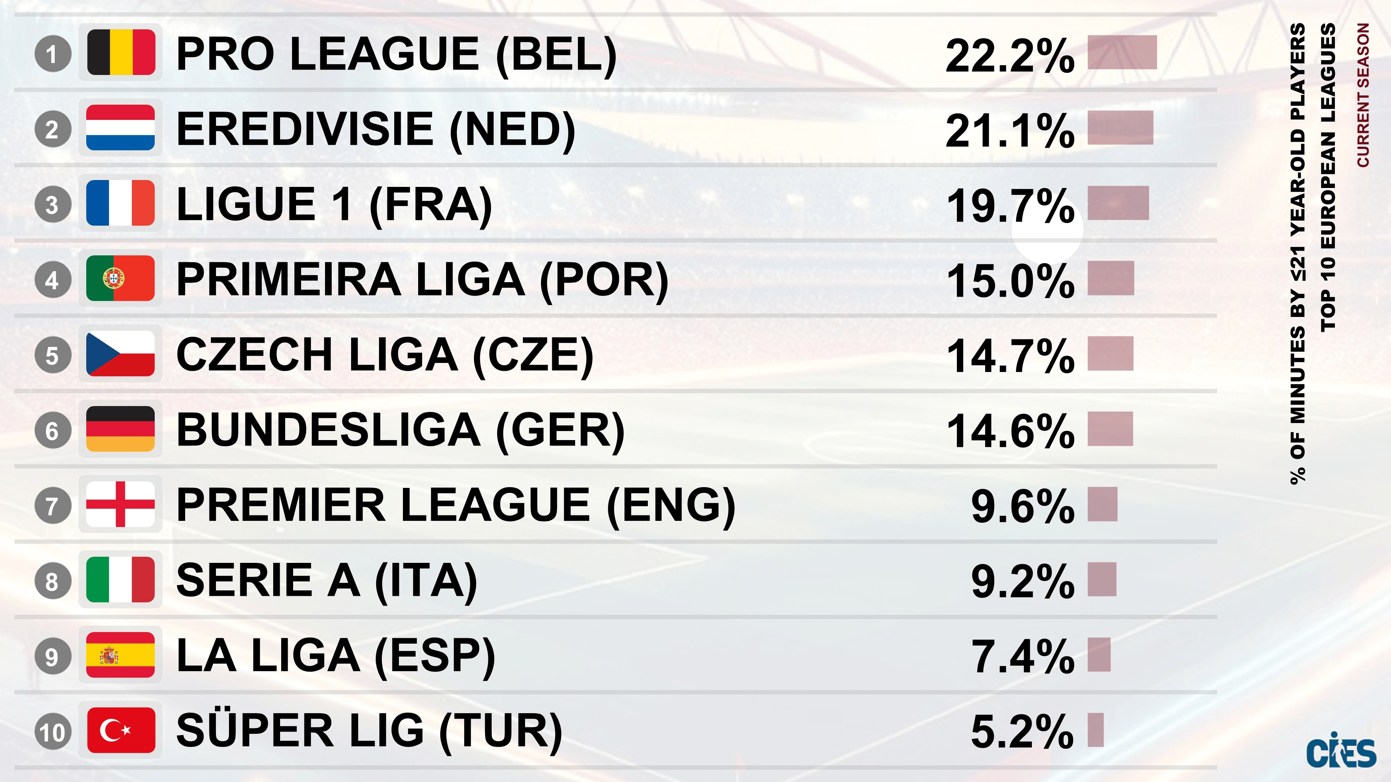This screenshot has height=782, width=1391.
Task: Select the Turkey flag icon
Action: 121,730
